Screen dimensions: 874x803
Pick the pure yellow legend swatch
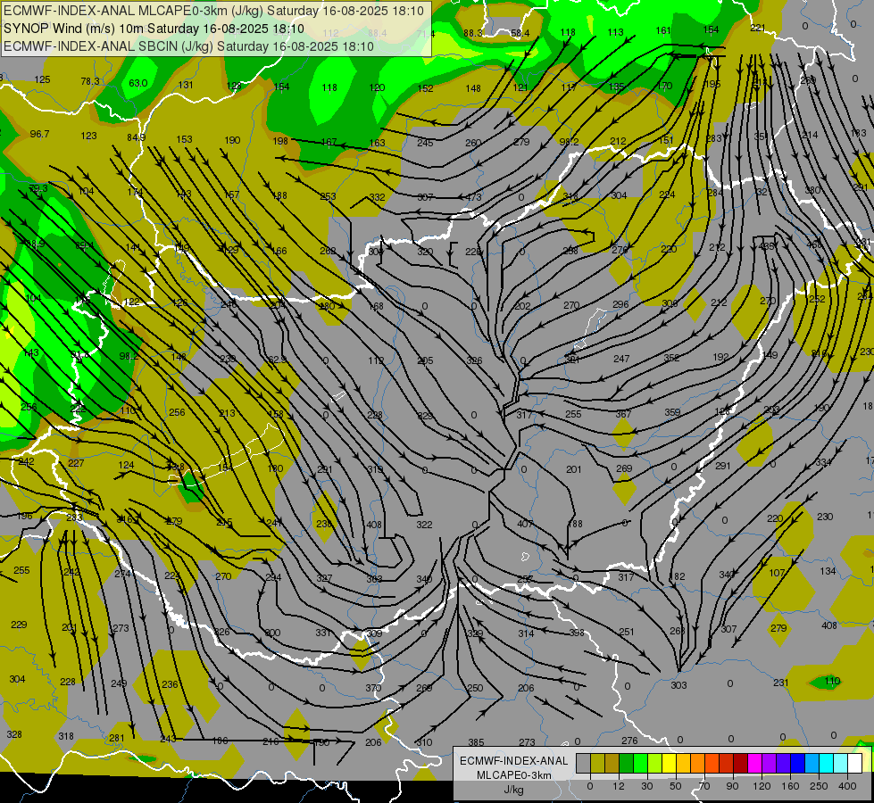coord(669,763)
